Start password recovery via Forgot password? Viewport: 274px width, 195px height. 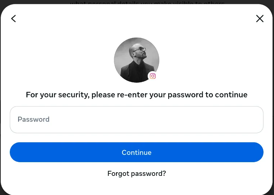(137, 173)
